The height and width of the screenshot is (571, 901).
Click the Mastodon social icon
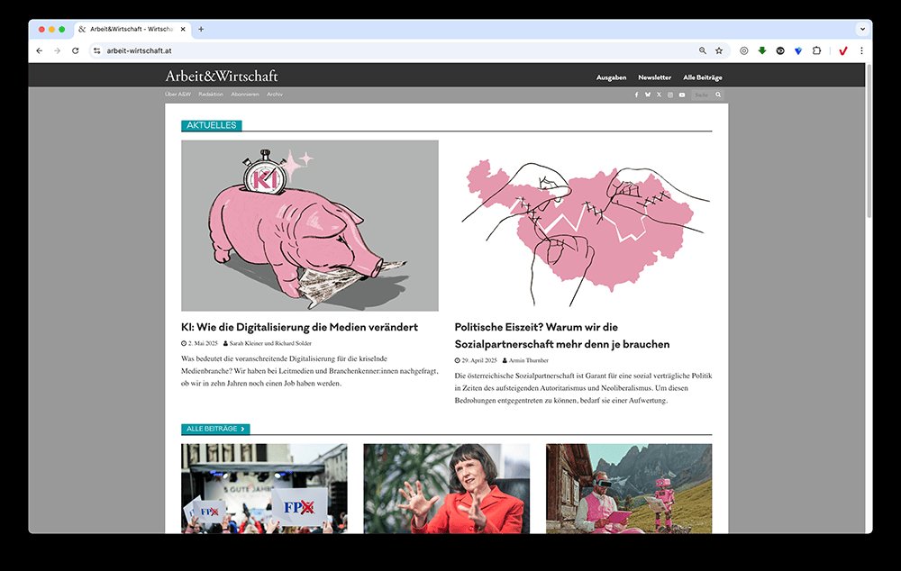pos(648,95)
